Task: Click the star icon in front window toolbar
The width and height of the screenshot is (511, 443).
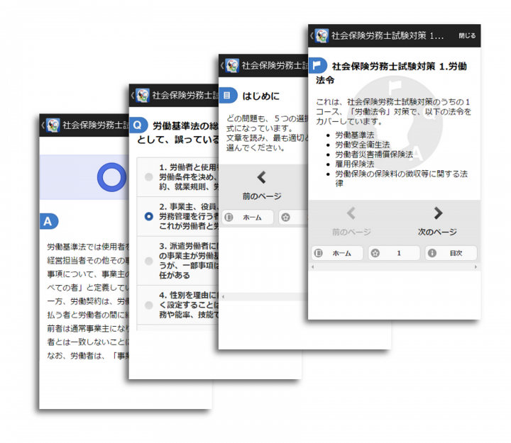Action: pos(375,253)
